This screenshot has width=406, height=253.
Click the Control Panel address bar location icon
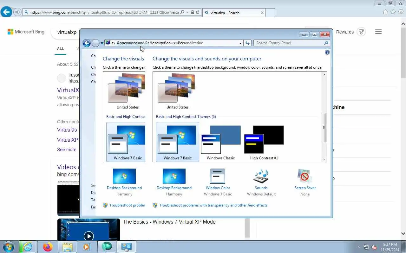(108, 43)
